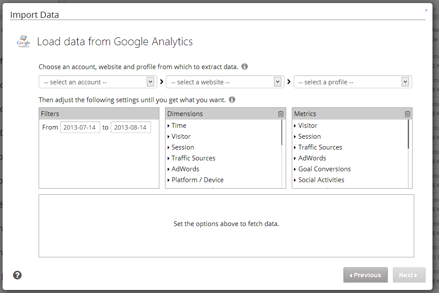
Task: Click the 'Import Data' dialog title
Action: click(34, 15)
